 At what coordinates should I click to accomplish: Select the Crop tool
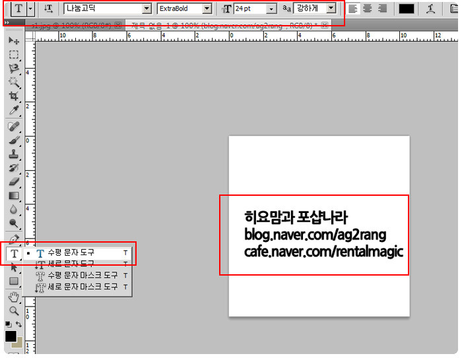coord(14,96)
